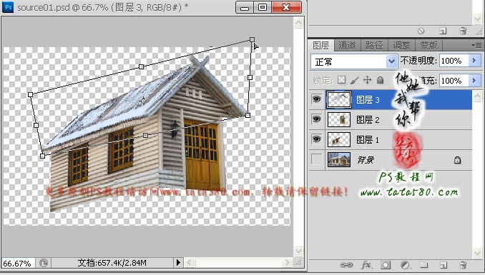This screenshot has width=485, height=275.
Task: Click status bar preview icon beside zoom
Action: click(44, 263)
